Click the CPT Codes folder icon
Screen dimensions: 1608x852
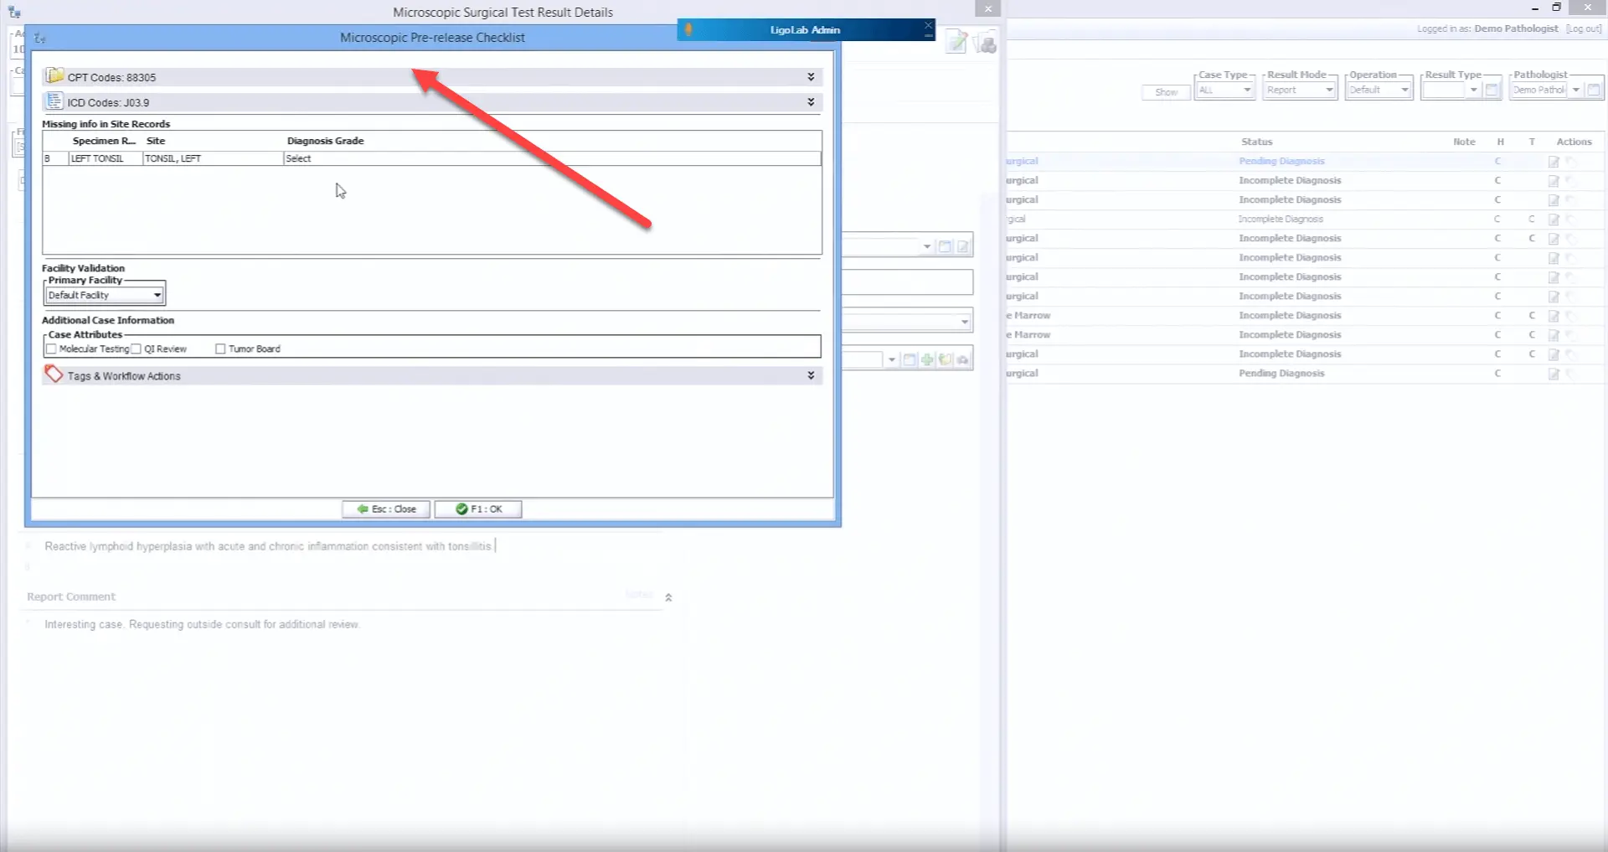click(54, 75)
